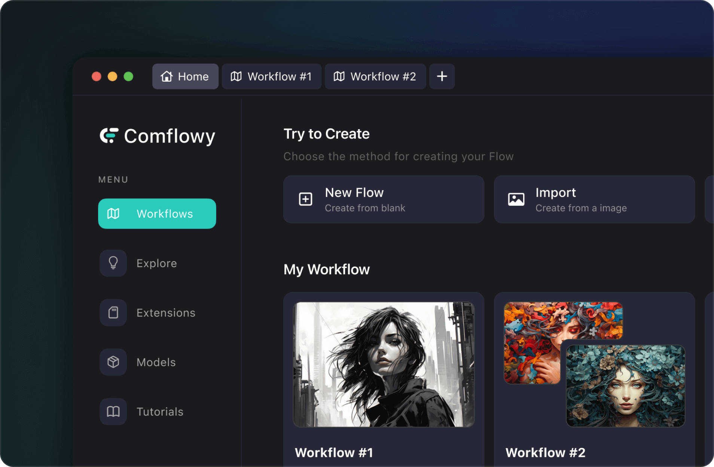
Task: Open Explore from the sidebar menu
Action: [138, 263]
